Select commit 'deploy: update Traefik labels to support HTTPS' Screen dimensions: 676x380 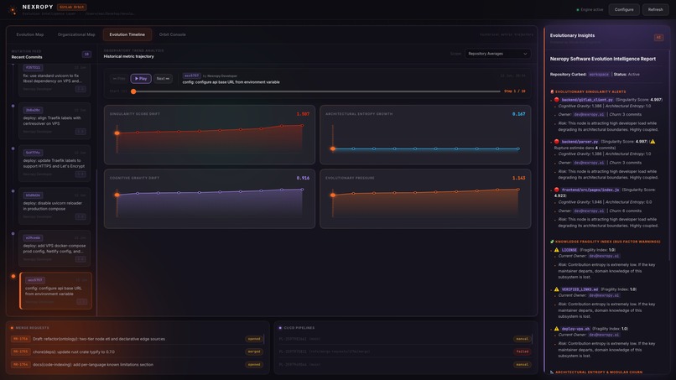[x=55, y=163]
